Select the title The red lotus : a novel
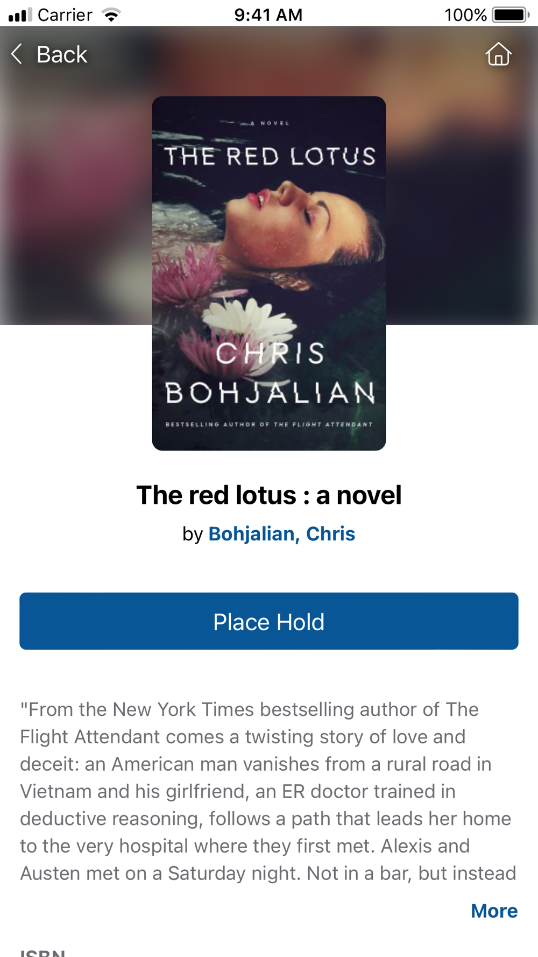The width and height of the screenshot is (538, 957). (269, 495)
